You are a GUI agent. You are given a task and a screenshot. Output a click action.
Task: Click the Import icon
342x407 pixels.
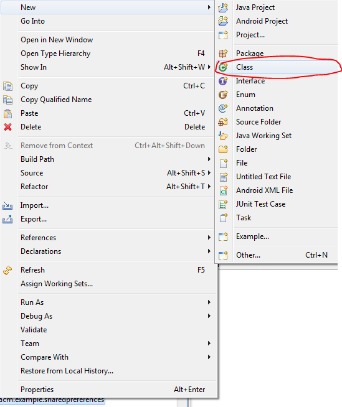[7, 205]
